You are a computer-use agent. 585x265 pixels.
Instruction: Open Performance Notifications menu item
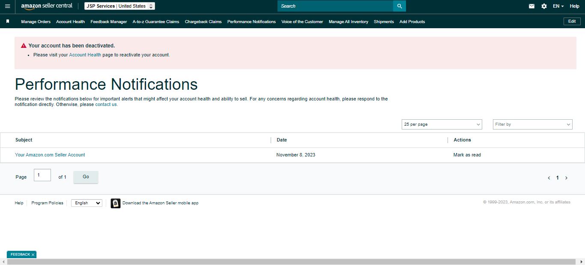tap(251, 21)
